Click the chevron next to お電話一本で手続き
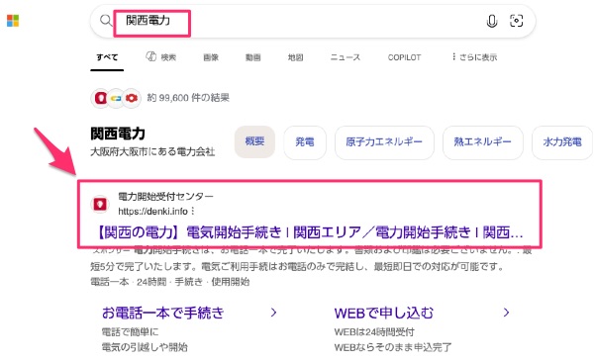The height and width of the screenshot is (363, 594). pos(273,313)
